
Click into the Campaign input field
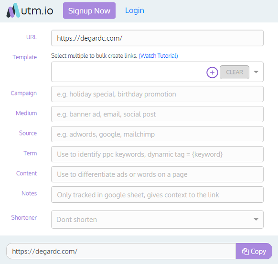pyautogui.click(x=157, y=94)
